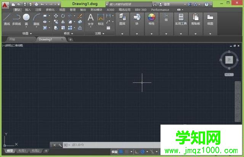Click the Open file icon in quick access toolbar

pos(19,4)
